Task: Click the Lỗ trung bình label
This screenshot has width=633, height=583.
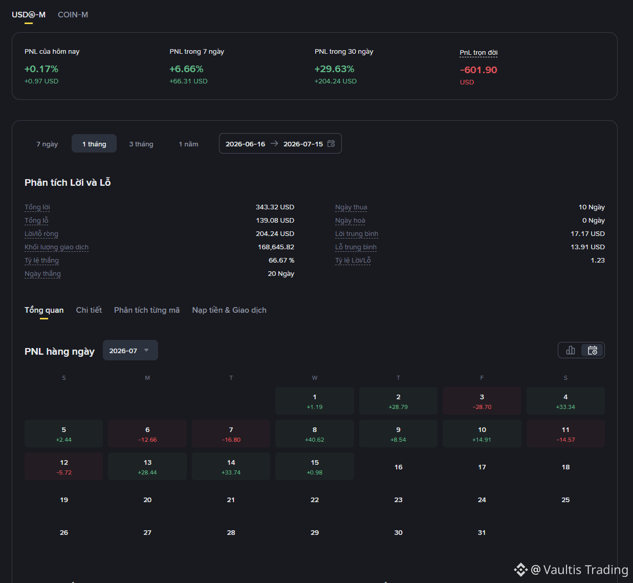Action: tap(356, 247)
